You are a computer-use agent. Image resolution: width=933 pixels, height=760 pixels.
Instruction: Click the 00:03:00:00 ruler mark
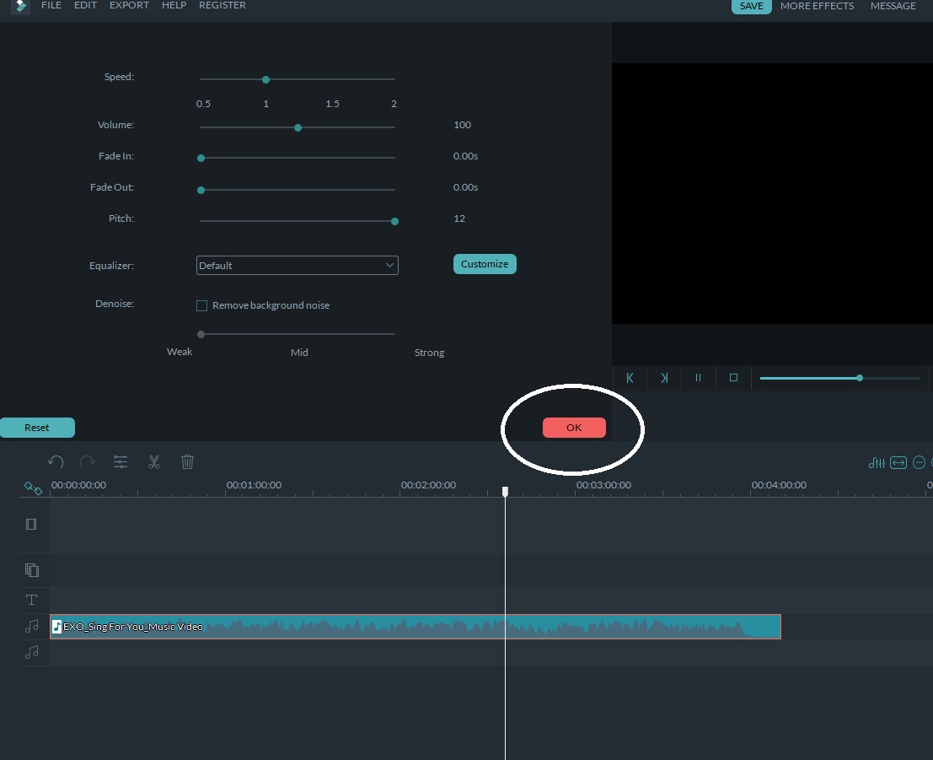point(603,485)
